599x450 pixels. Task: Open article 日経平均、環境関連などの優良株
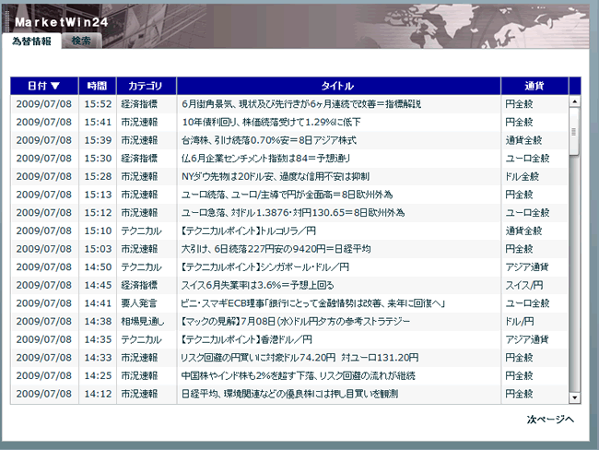coord(290,394)
